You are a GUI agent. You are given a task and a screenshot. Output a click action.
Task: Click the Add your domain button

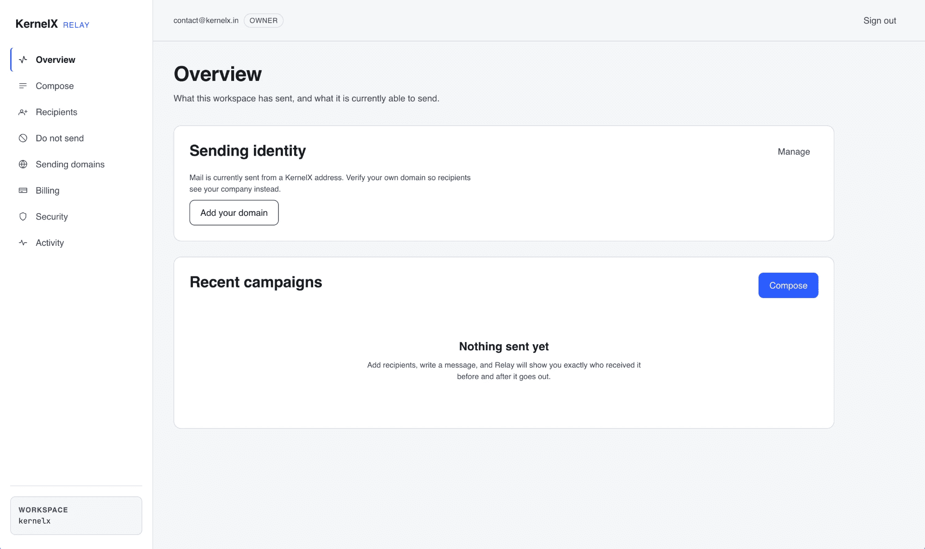234,213
